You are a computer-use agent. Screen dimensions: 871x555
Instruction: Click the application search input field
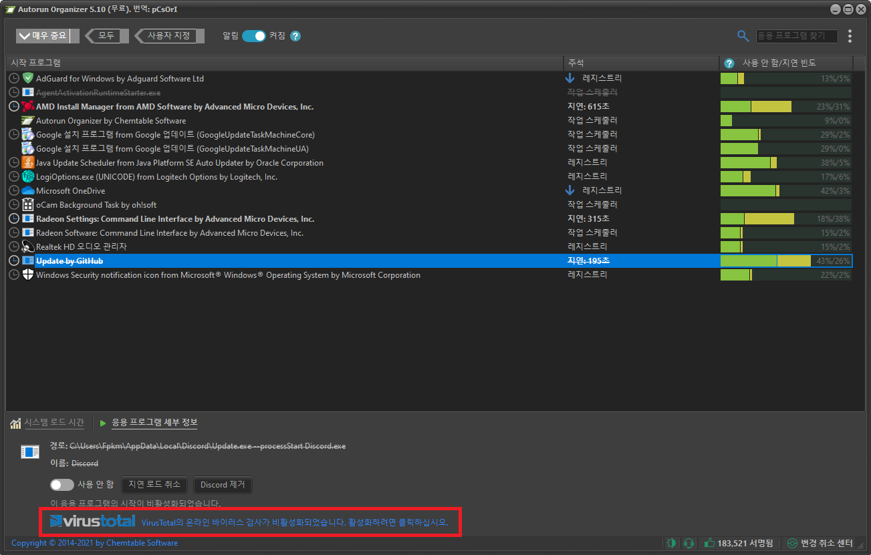coord(796,36)
